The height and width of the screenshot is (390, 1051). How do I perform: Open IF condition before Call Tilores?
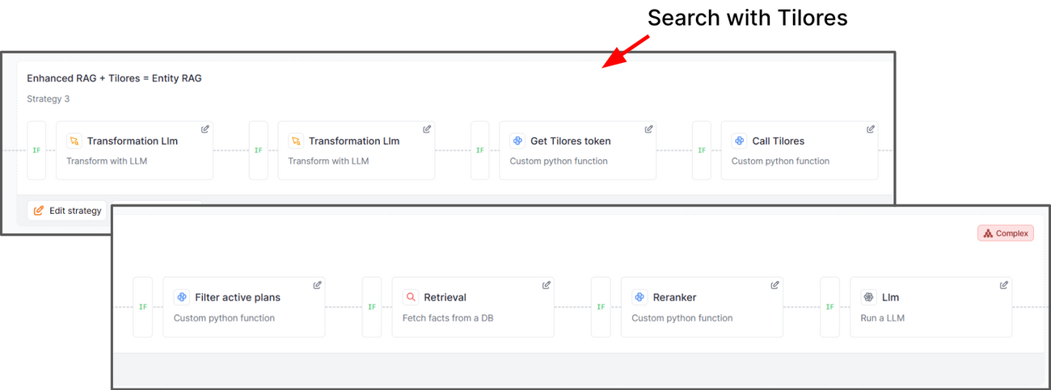coord(702,150)
